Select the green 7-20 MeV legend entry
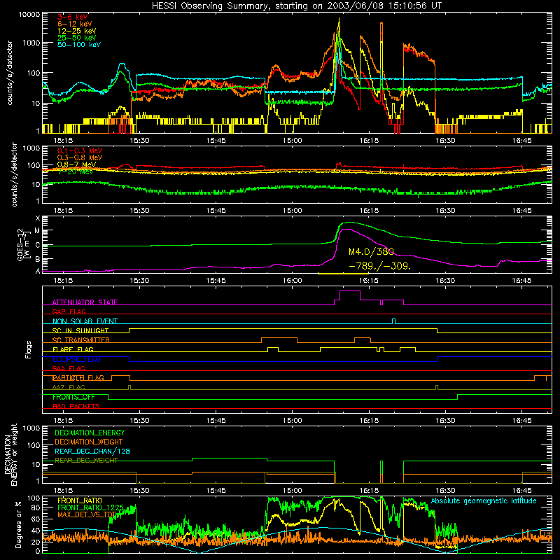 [75, 171]
